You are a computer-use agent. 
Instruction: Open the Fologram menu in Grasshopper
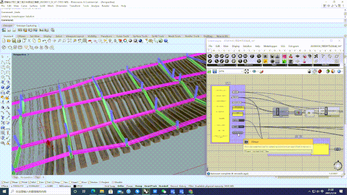pyautogui.click(x=294, y=46)
